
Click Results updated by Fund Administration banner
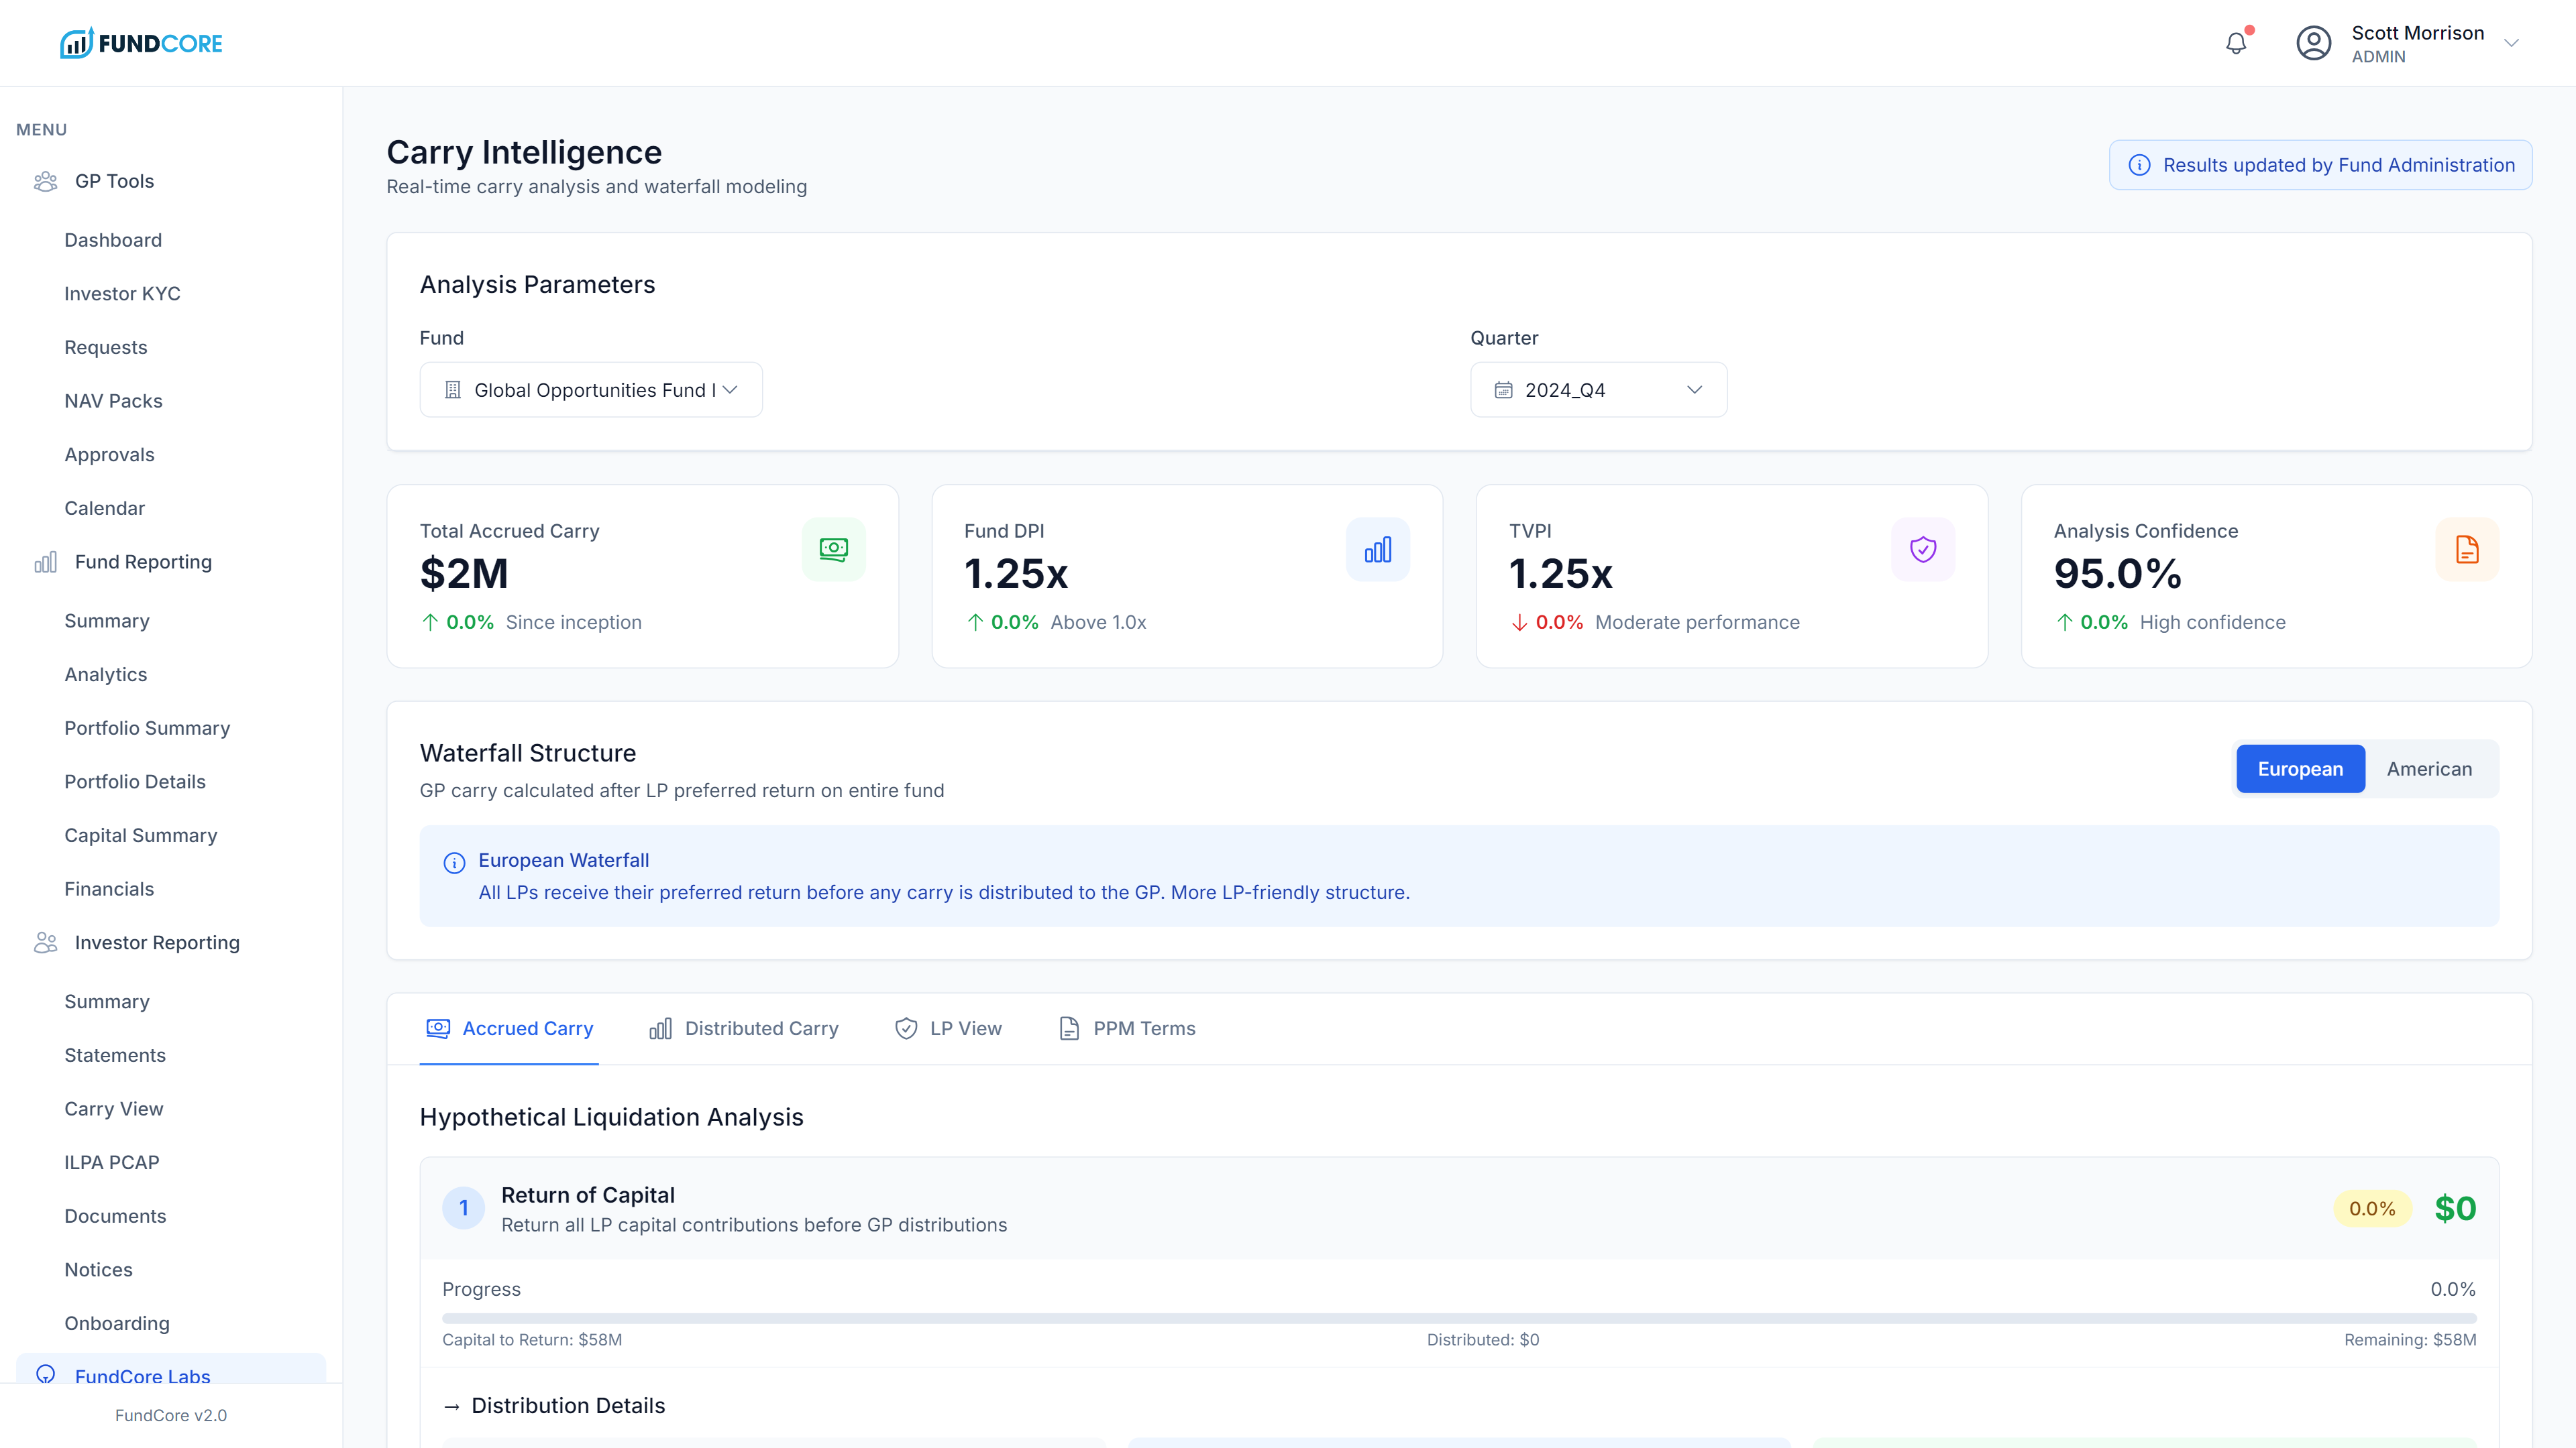[x=2320, y=165]
